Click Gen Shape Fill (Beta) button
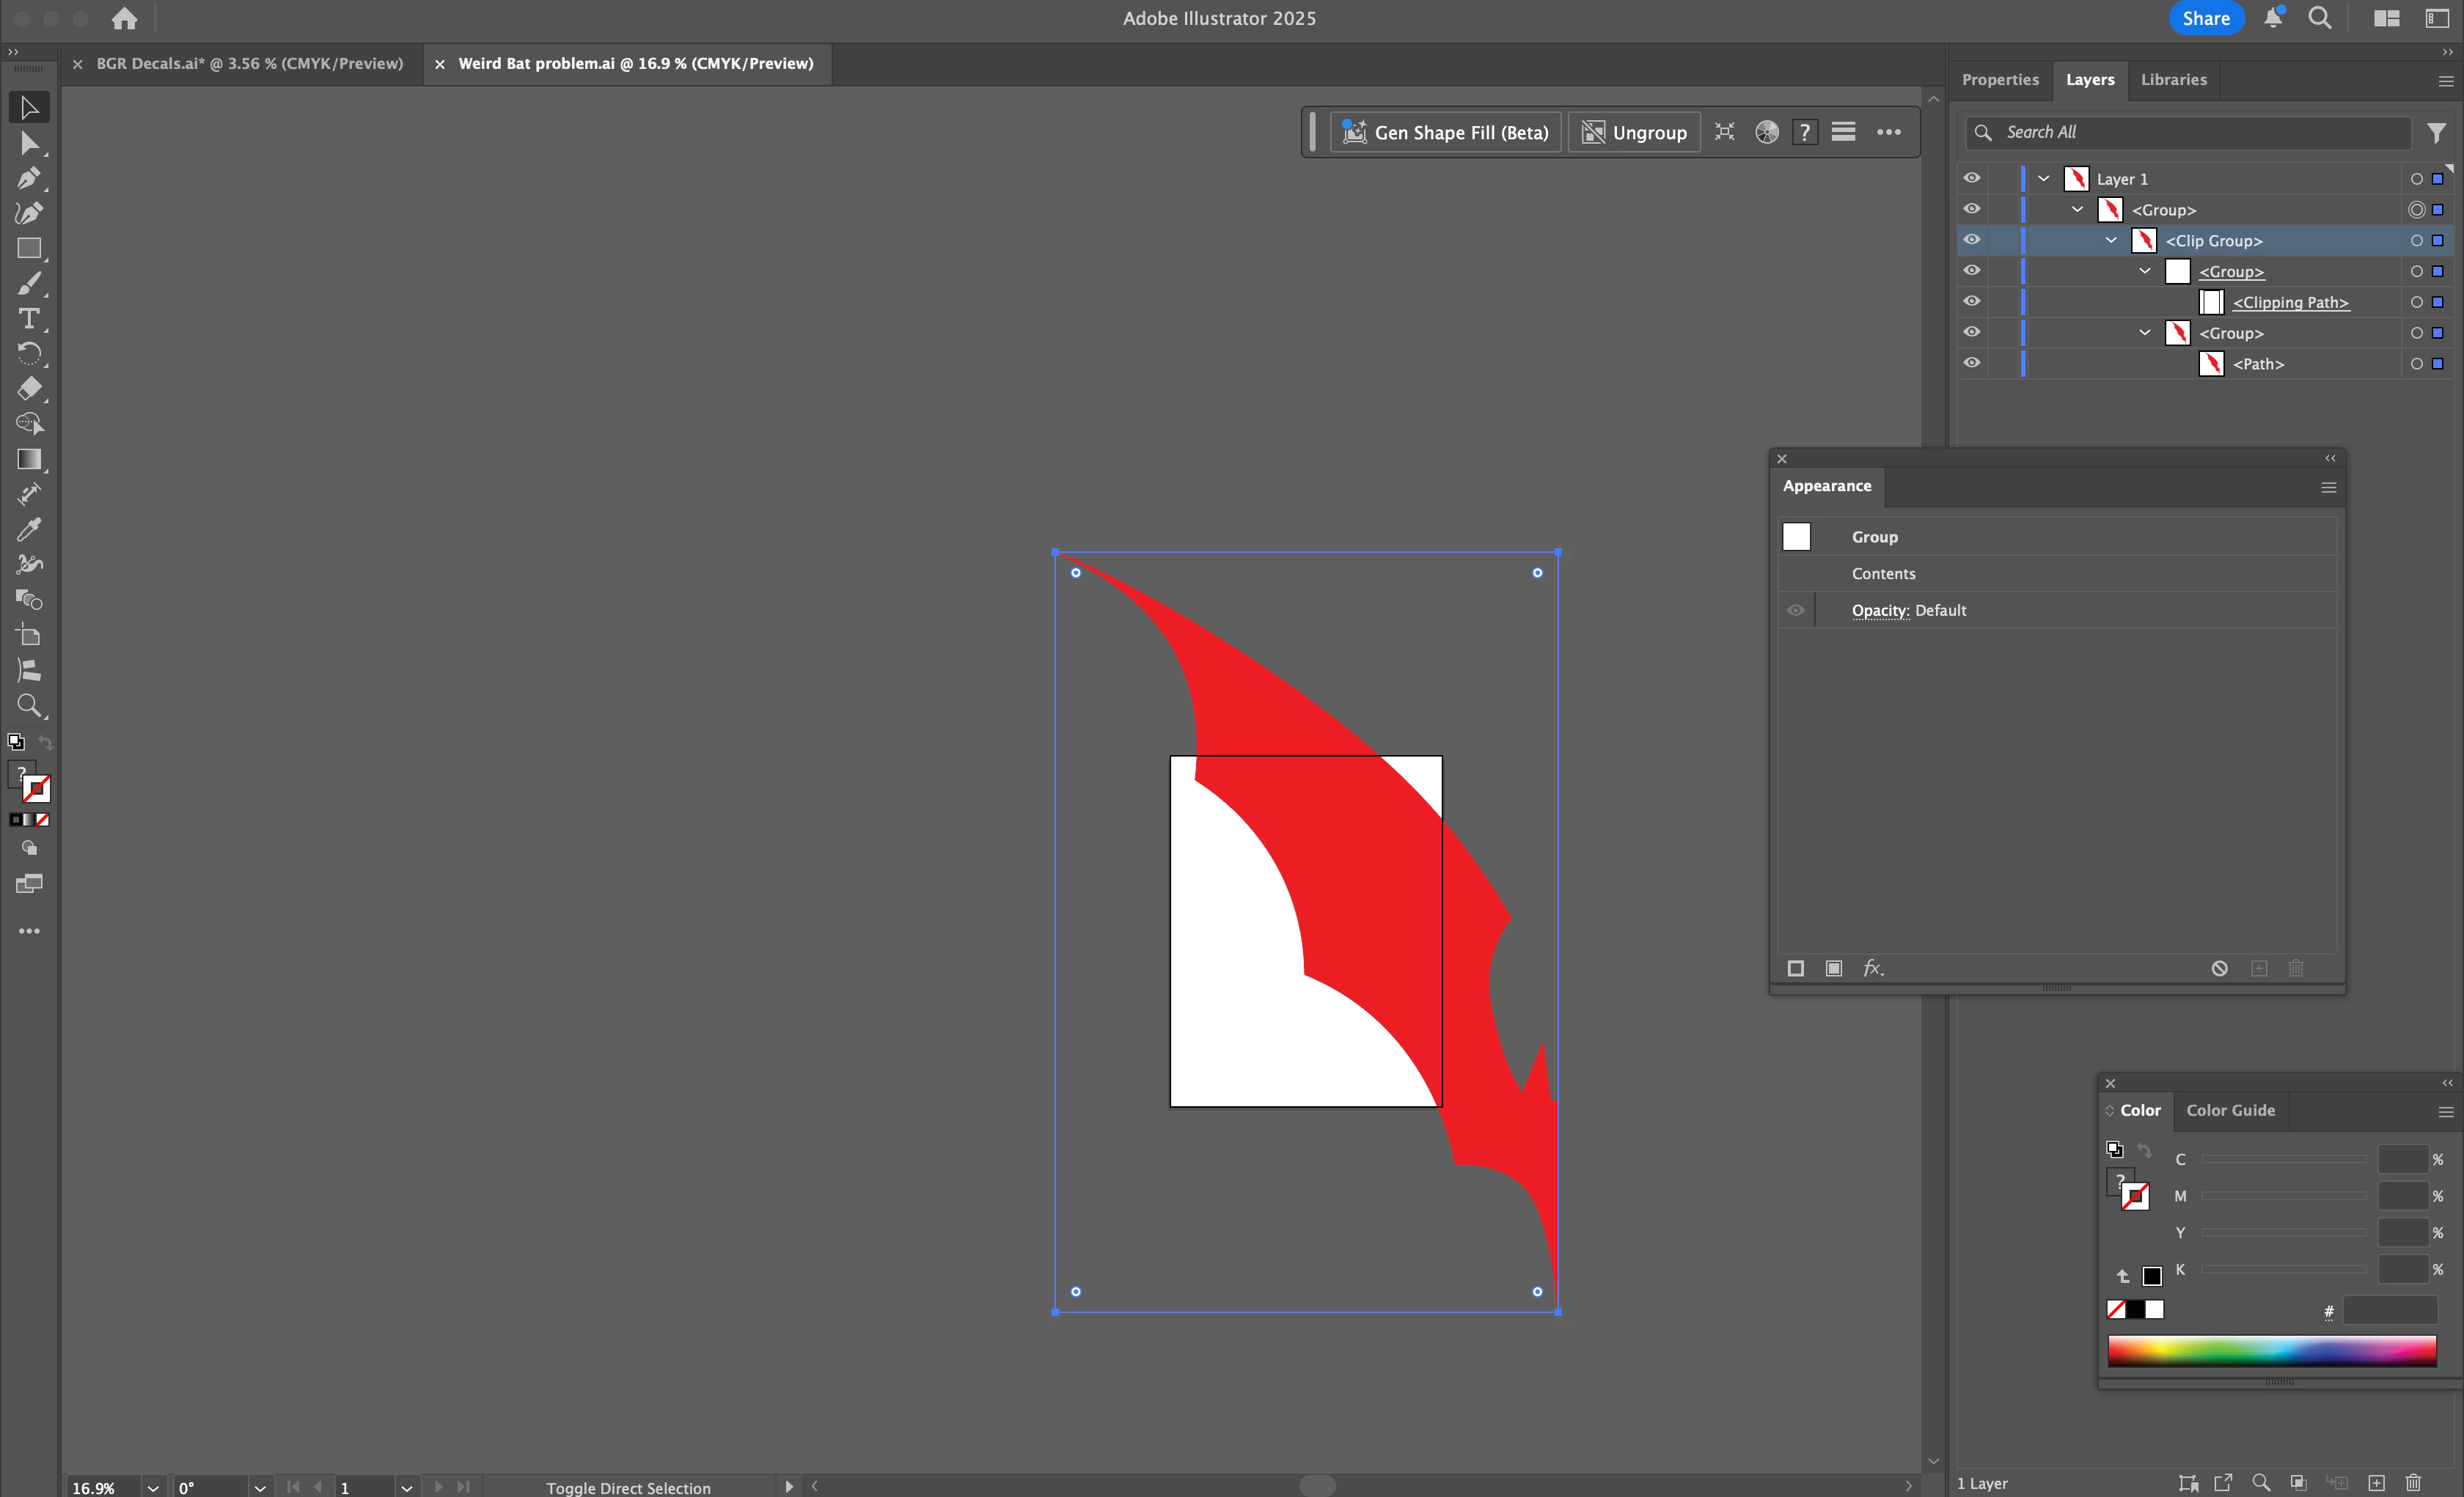 point(1445,132)
